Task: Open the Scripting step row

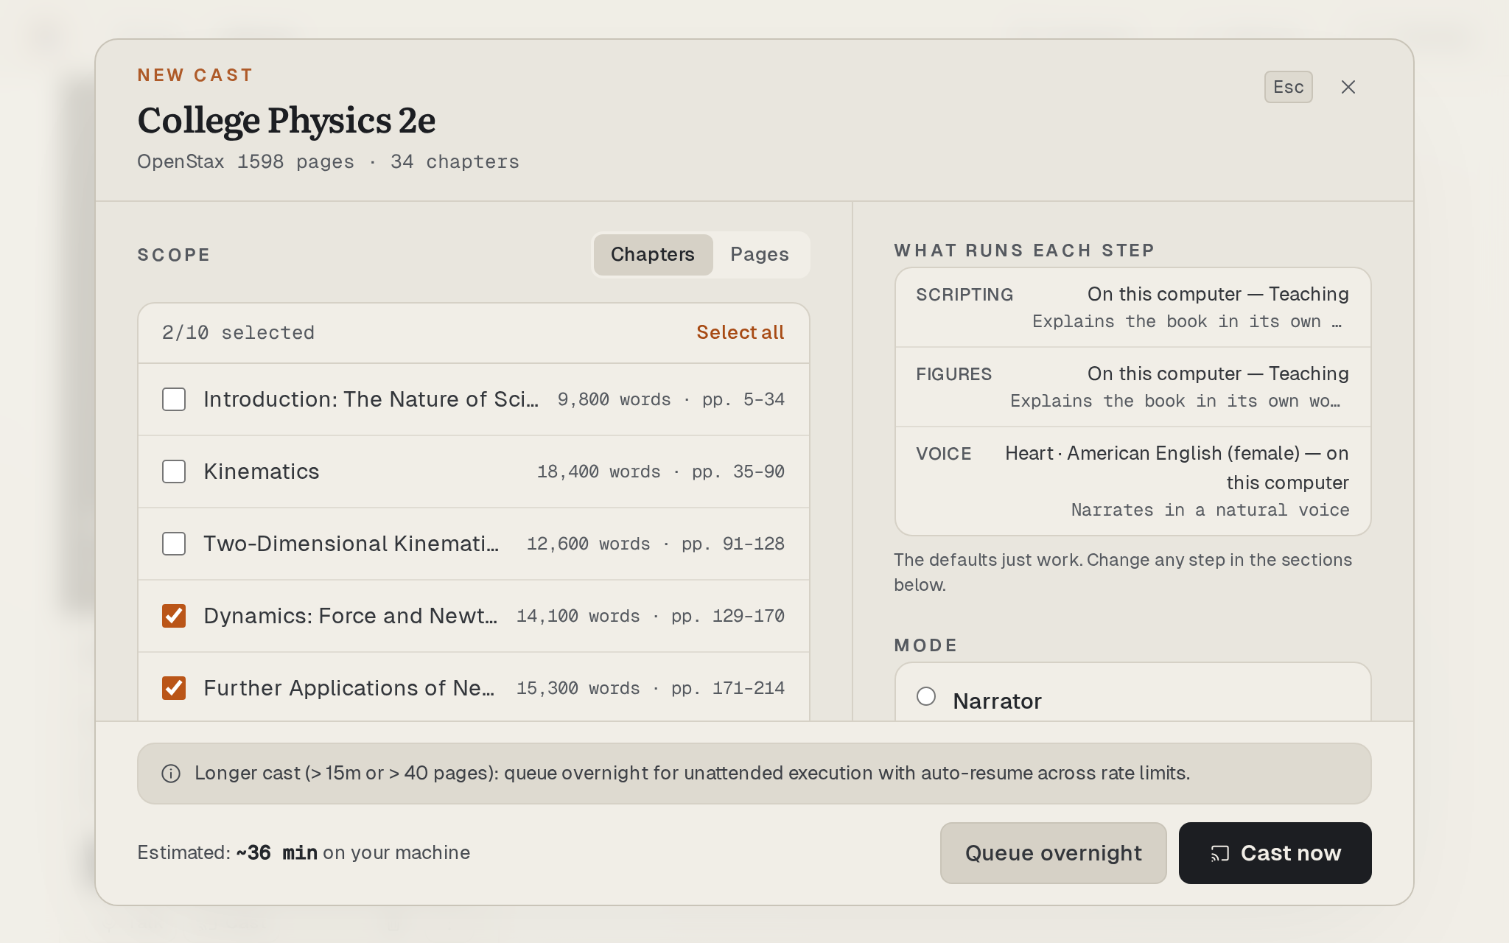Action: click(x=1132, y=307)
